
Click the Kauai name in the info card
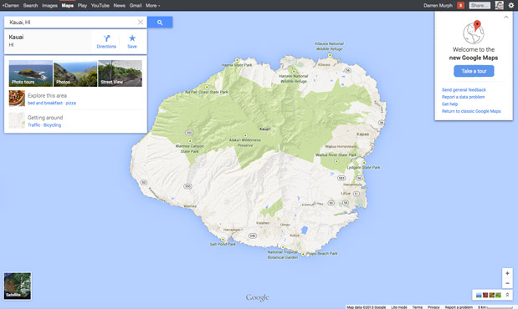[x=16, y=37]
